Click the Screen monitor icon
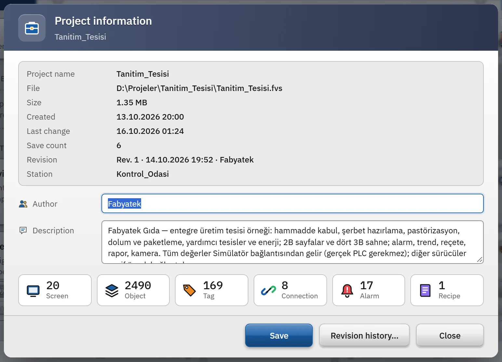This screenshot has height=362, width=502. [33, 291]
